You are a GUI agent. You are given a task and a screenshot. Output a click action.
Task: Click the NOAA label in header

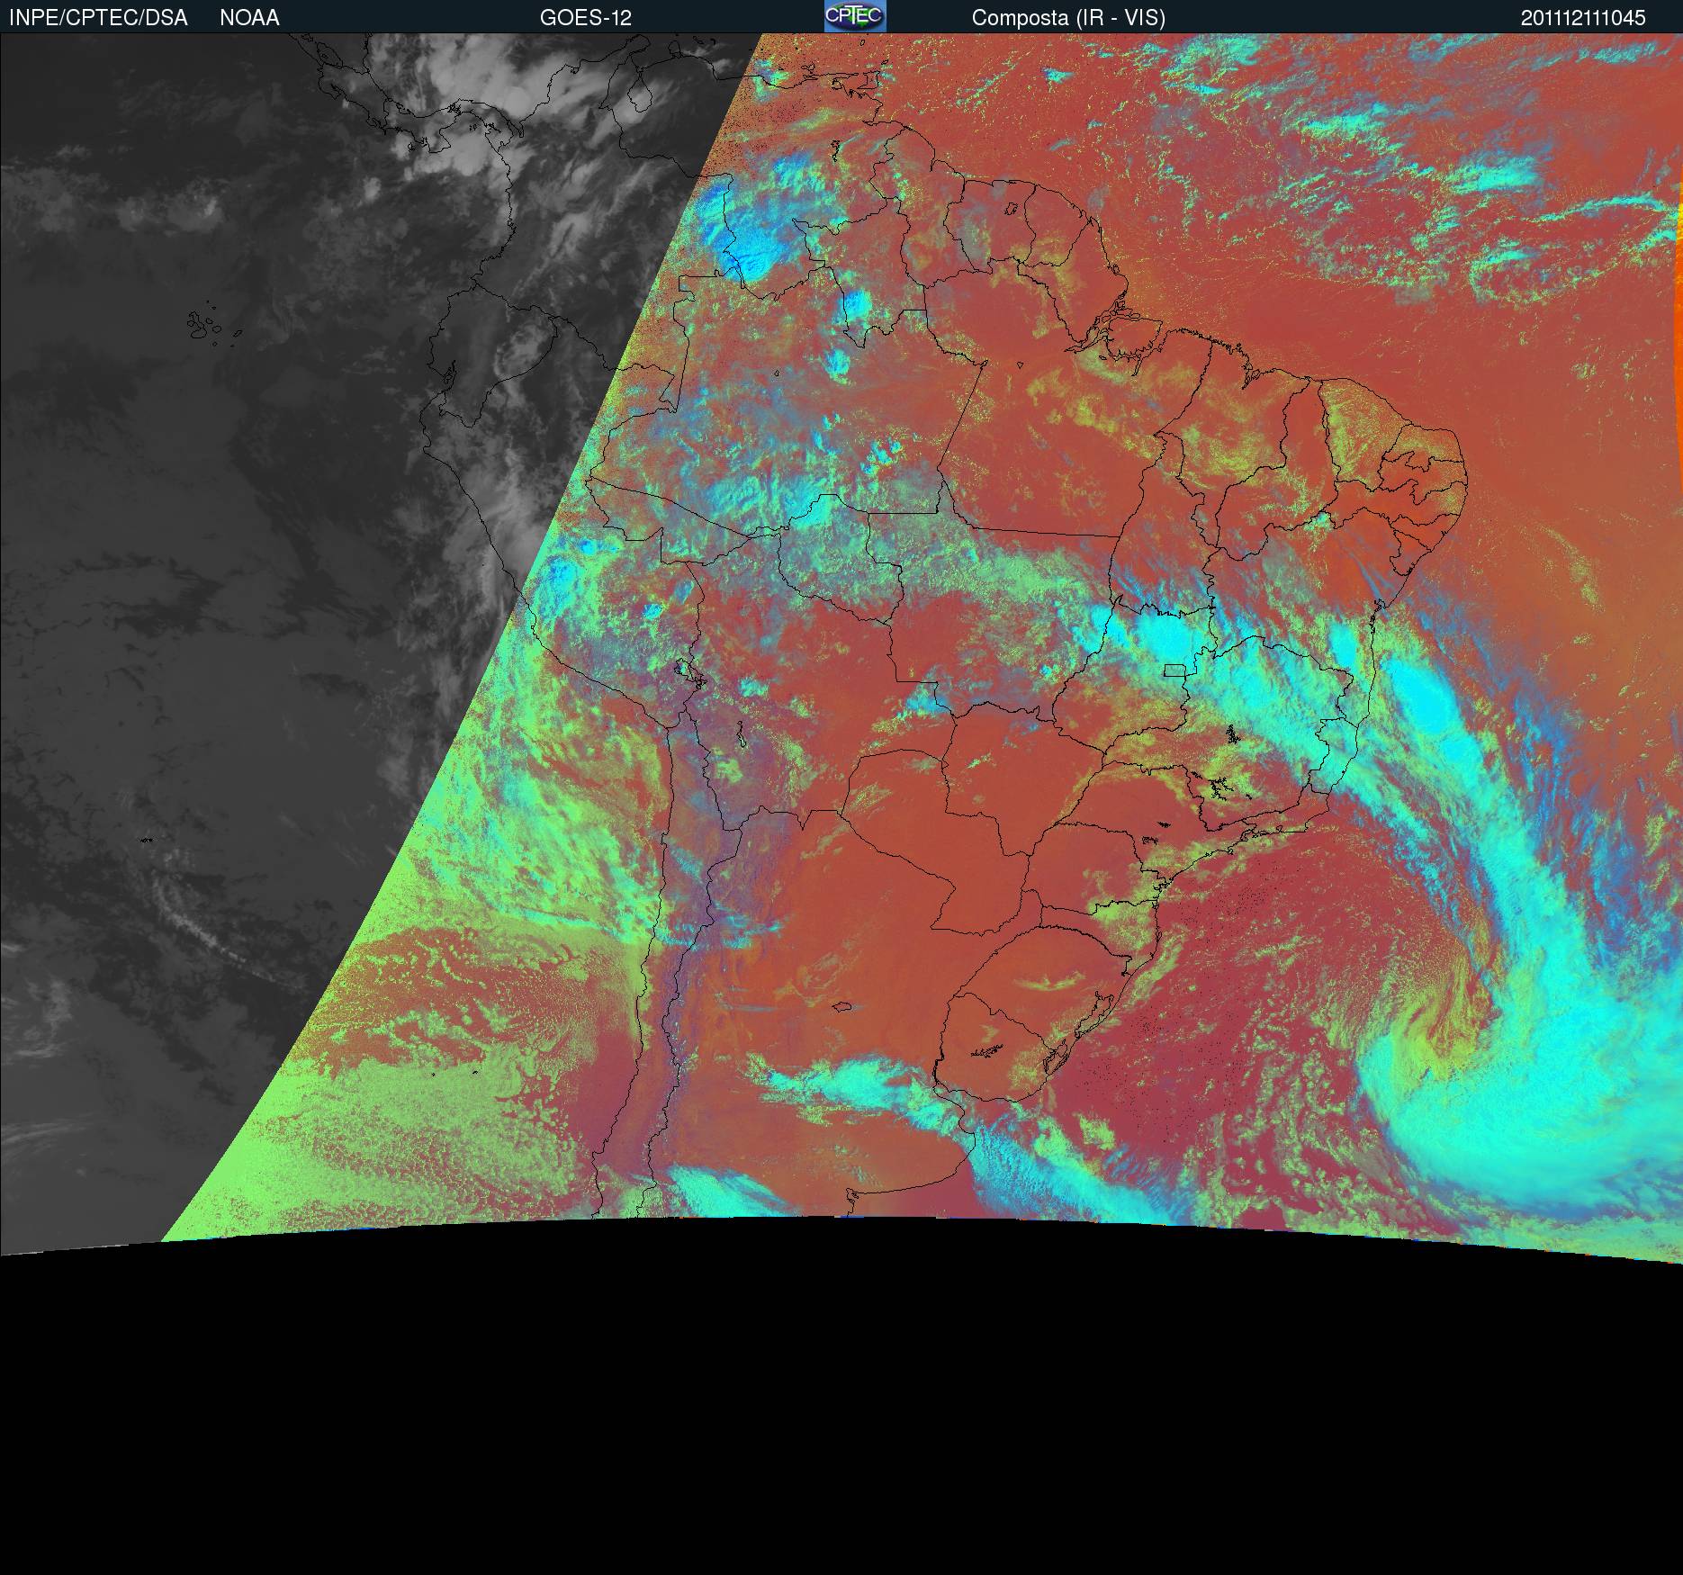pyautogui.click(x=249, y=18)
